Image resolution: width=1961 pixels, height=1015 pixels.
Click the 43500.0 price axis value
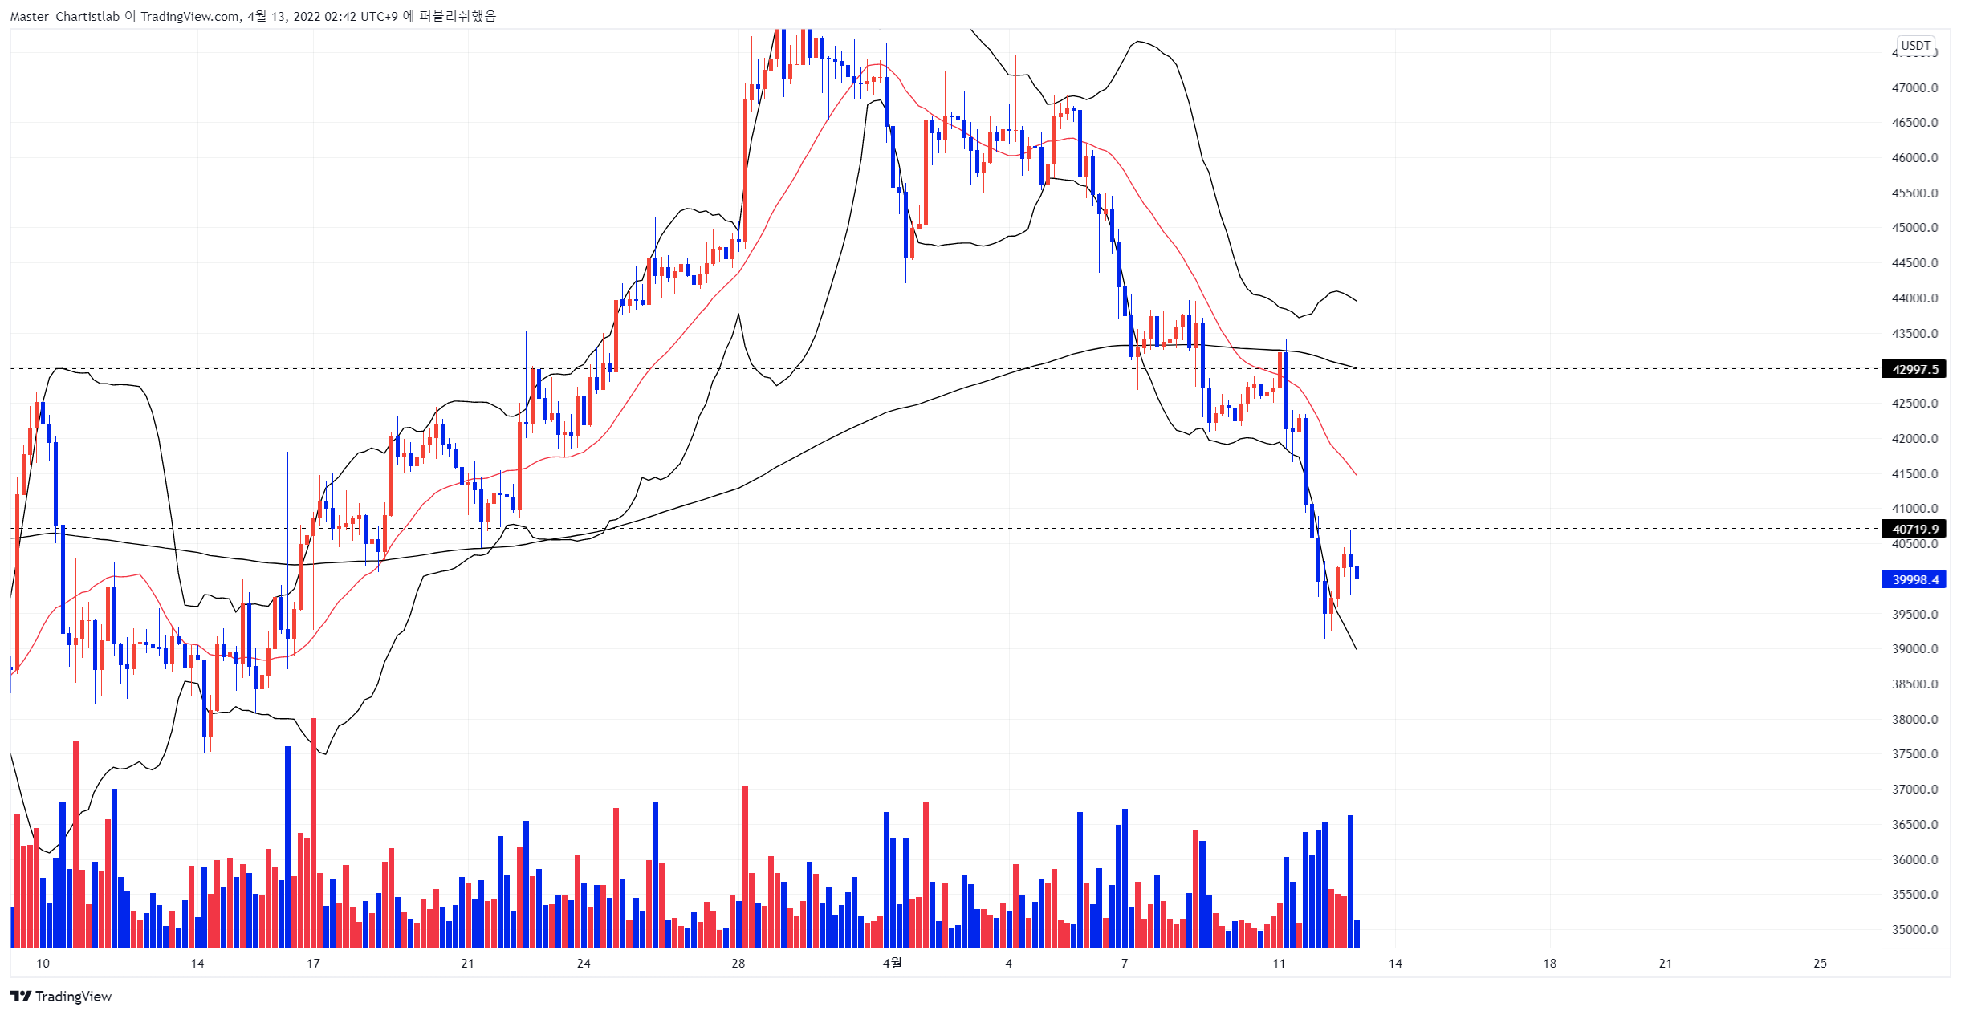1914,334
